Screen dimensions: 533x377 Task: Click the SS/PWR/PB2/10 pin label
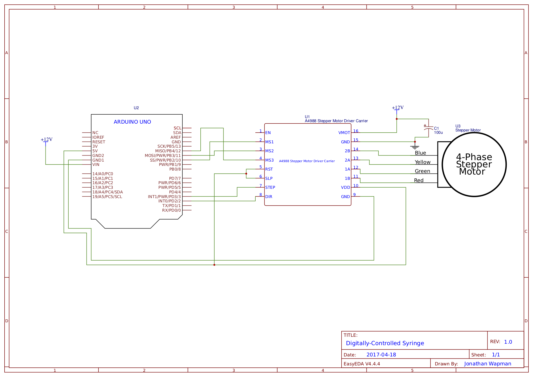tap(165, 160)
